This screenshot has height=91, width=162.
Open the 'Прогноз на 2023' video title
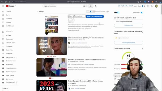(x=86, y=82)
